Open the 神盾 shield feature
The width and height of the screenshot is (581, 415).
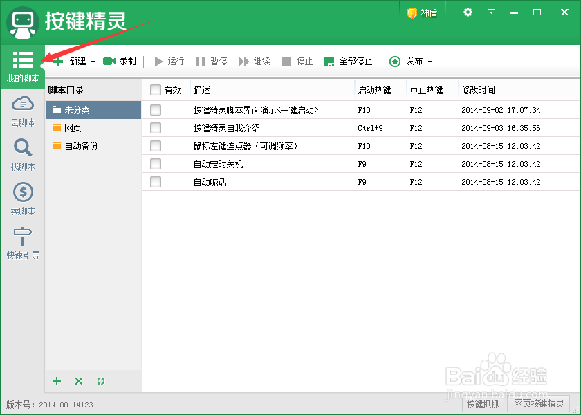[423, 13]
